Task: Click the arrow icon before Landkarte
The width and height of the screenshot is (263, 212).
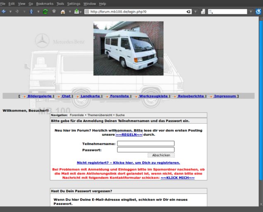Action: [77, 97]
